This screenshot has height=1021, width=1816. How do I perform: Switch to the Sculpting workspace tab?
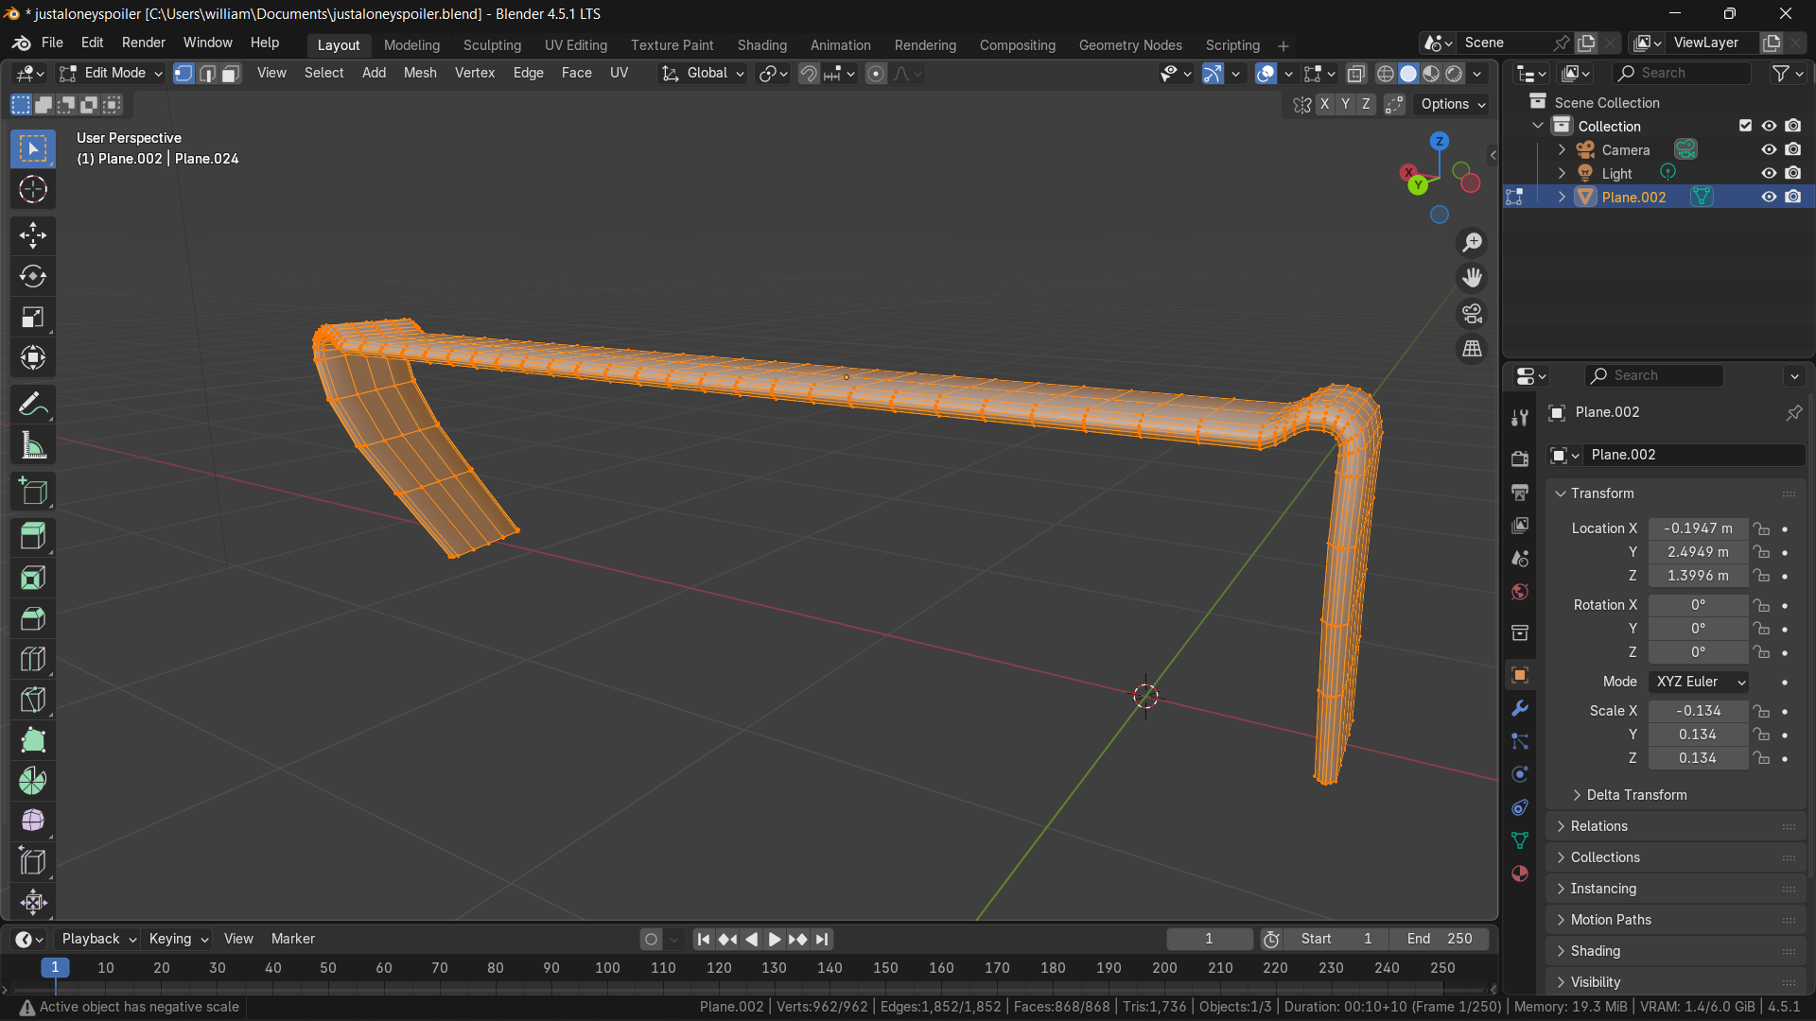pyautogui.click(x=492, y=45)
